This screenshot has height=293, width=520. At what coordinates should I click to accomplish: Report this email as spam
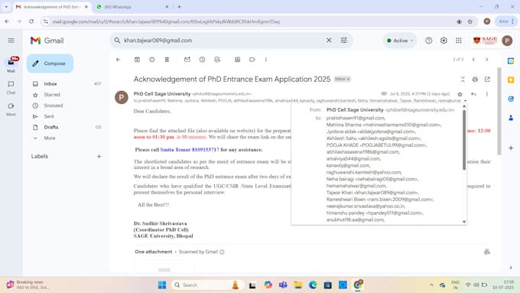(x=152, y=60)
